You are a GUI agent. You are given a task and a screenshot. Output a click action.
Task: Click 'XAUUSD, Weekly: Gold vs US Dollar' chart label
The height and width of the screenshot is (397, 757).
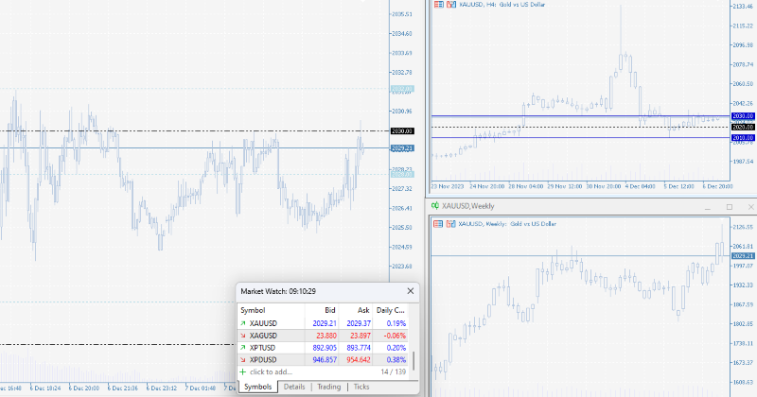coord(507,224)
